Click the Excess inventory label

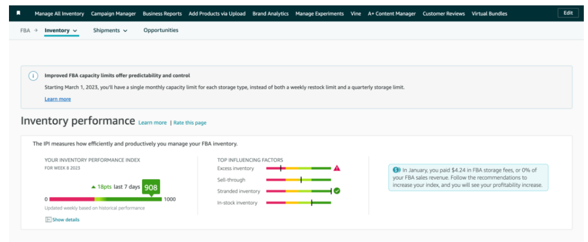point(236,168)
